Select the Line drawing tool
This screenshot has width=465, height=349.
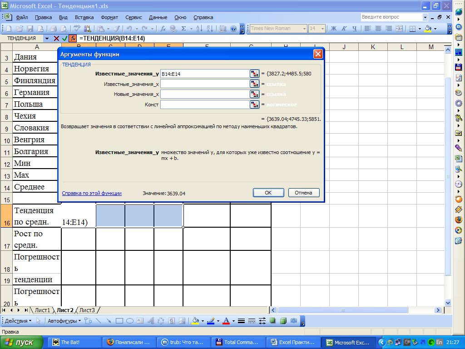tap(99, 321)
